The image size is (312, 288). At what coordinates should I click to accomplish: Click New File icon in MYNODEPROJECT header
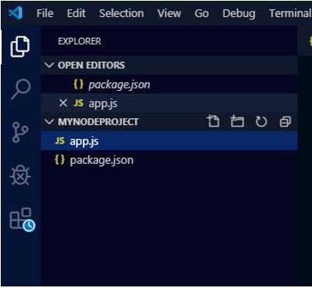213,121
